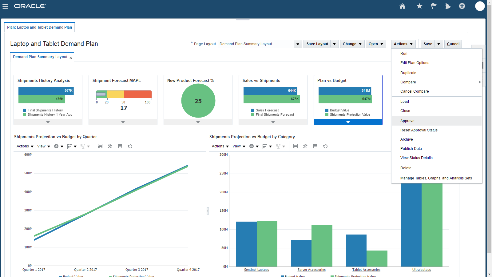The height and width of the screenshot is (277, 492).
Task: Open the Ultralaptops category link
Action: click(x=421, y=270)
